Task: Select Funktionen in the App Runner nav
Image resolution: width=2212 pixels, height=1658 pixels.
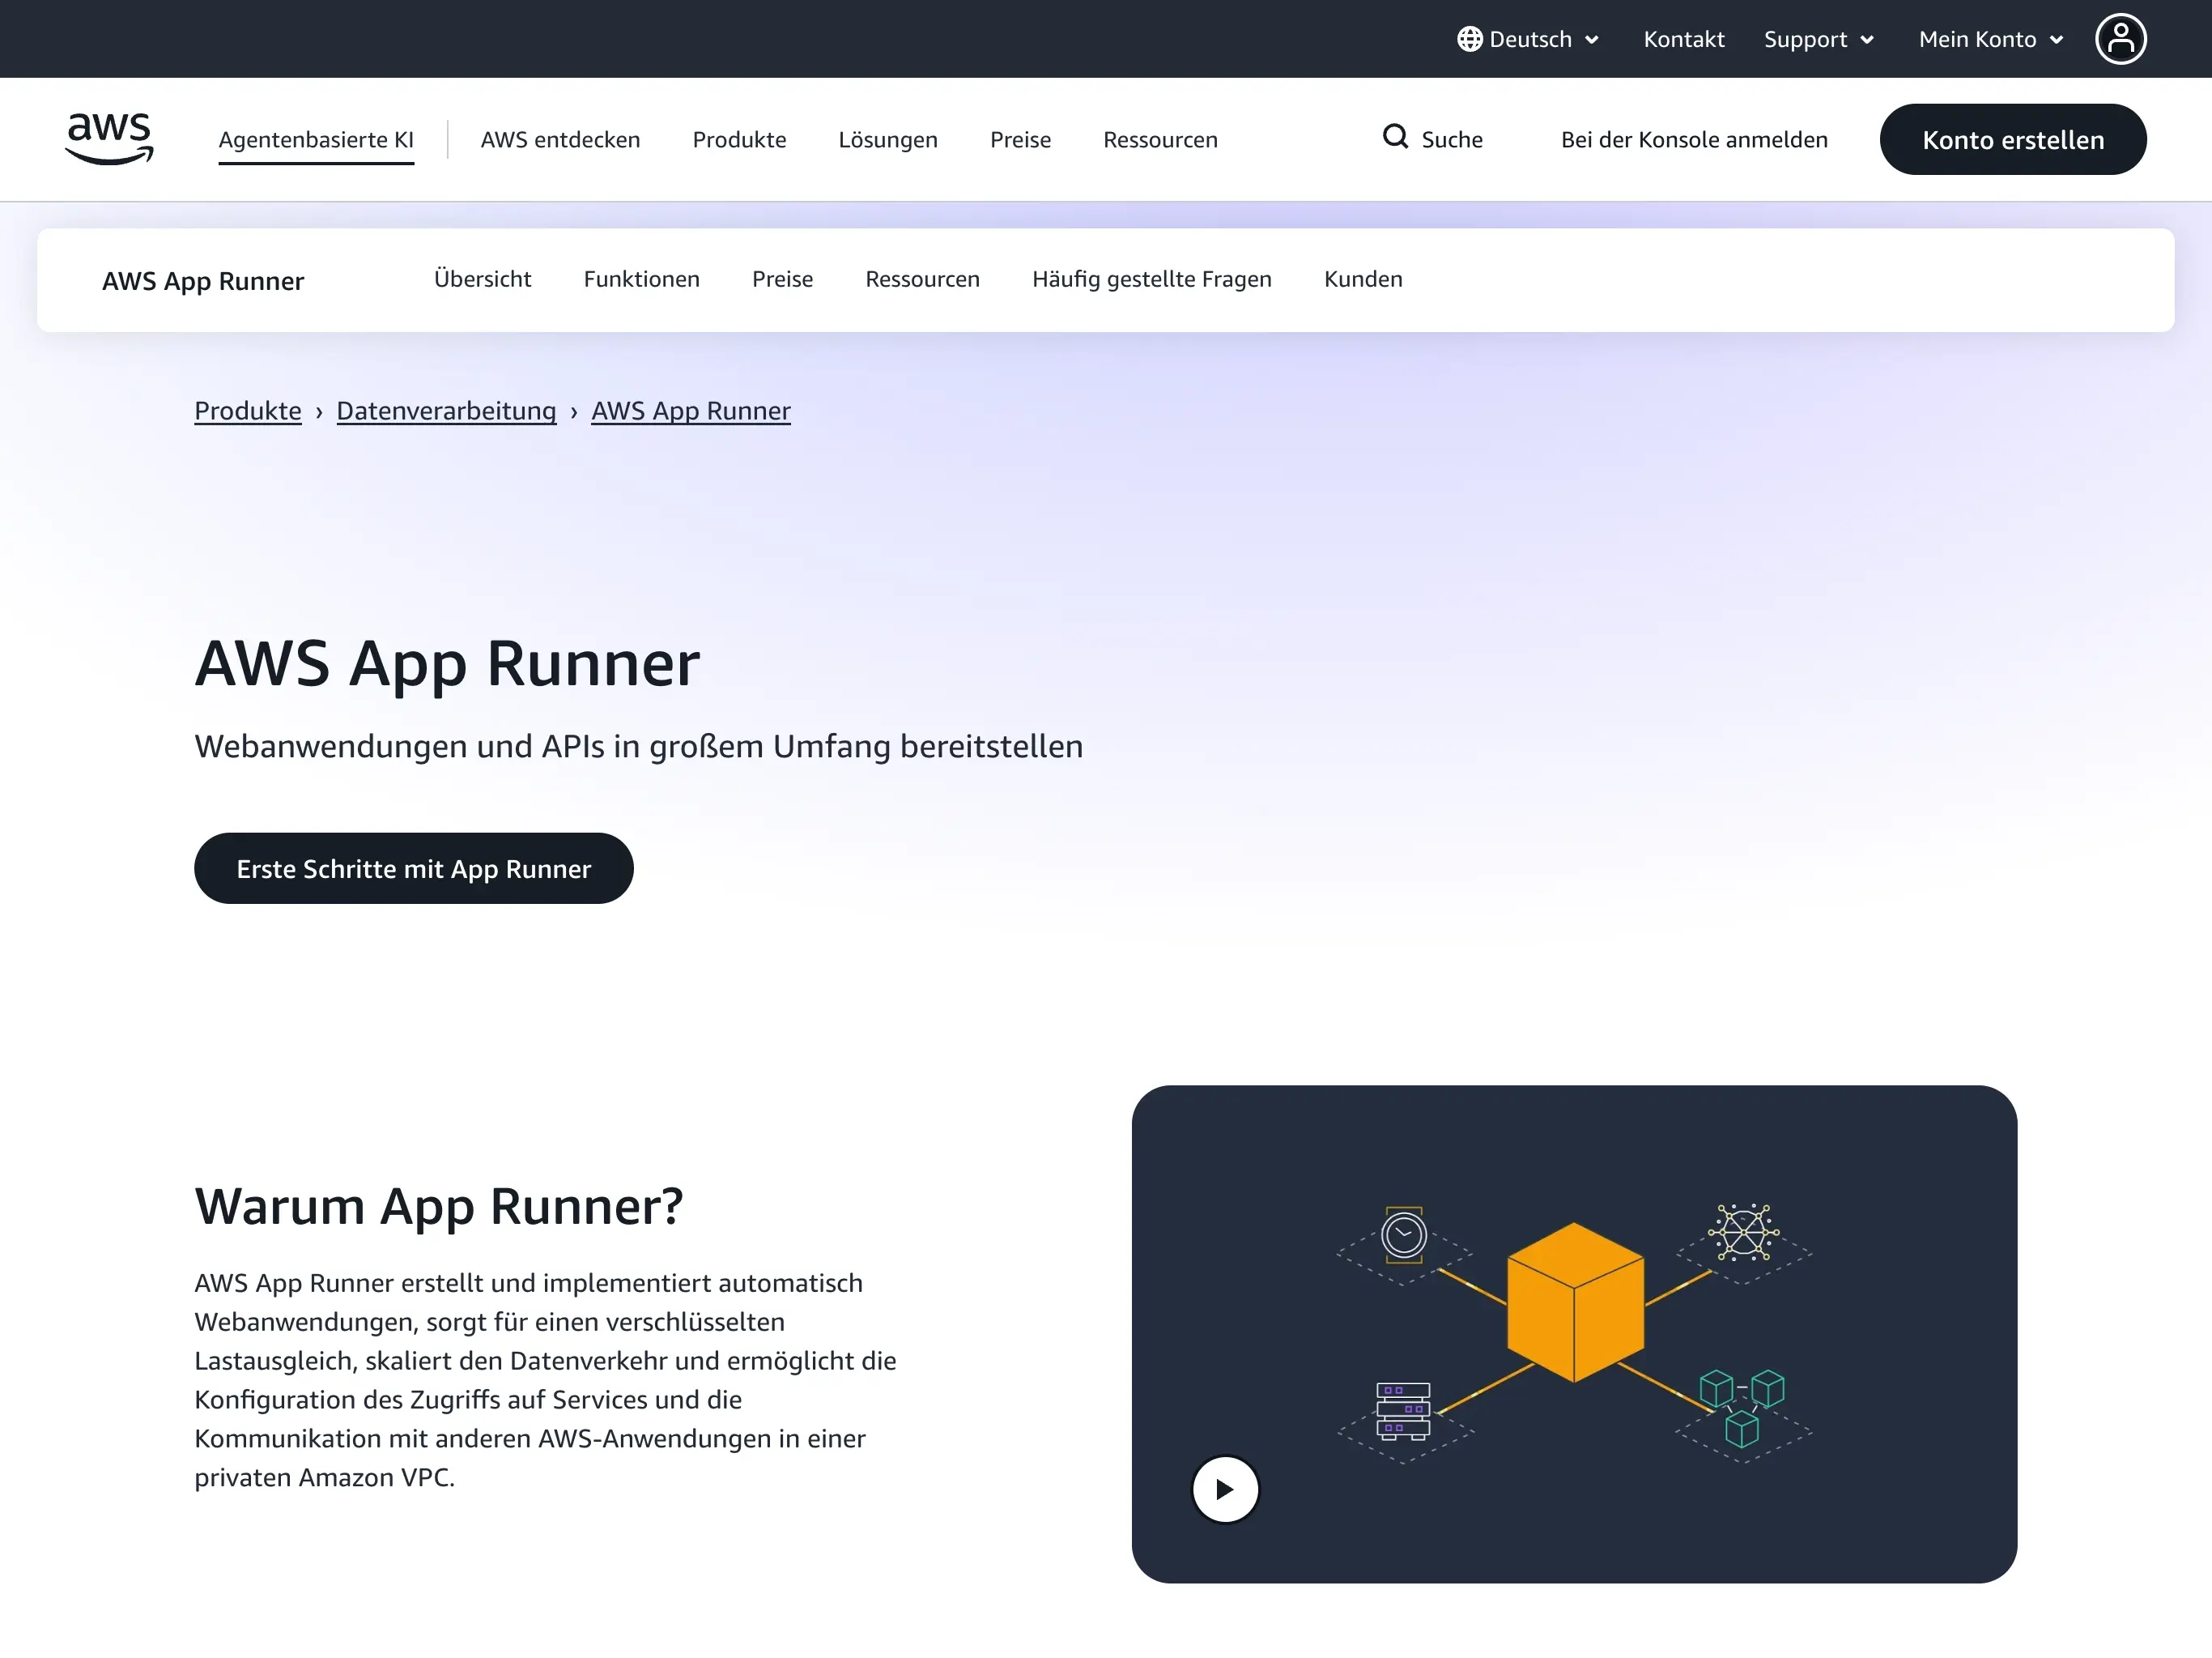Action: click(641, 279)
